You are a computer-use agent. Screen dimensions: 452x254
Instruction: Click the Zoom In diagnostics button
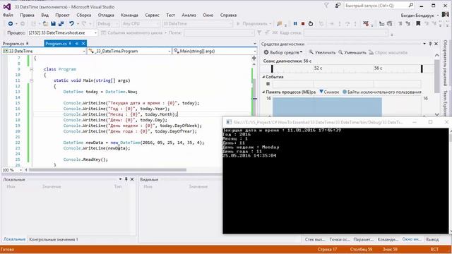click(x=322, y=52)
